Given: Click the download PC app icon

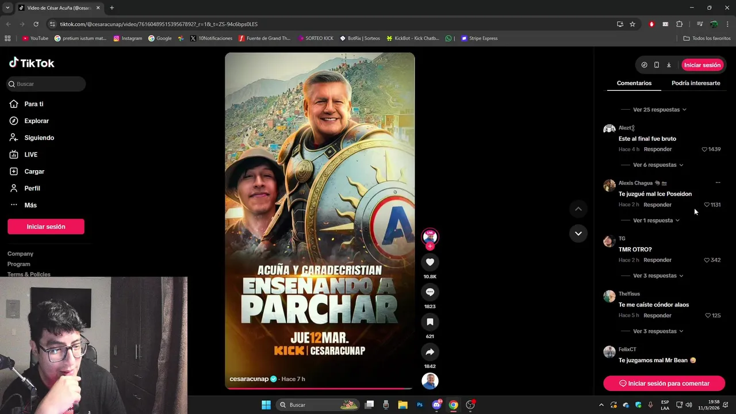Looking at the screenshot, I should pyautogui.click(x=669, y=65).
